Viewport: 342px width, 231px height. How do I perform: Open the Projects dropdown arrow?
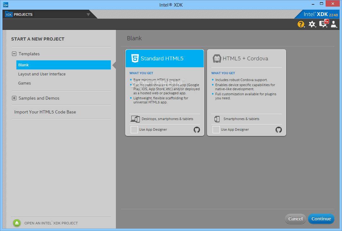pos(88,14)
